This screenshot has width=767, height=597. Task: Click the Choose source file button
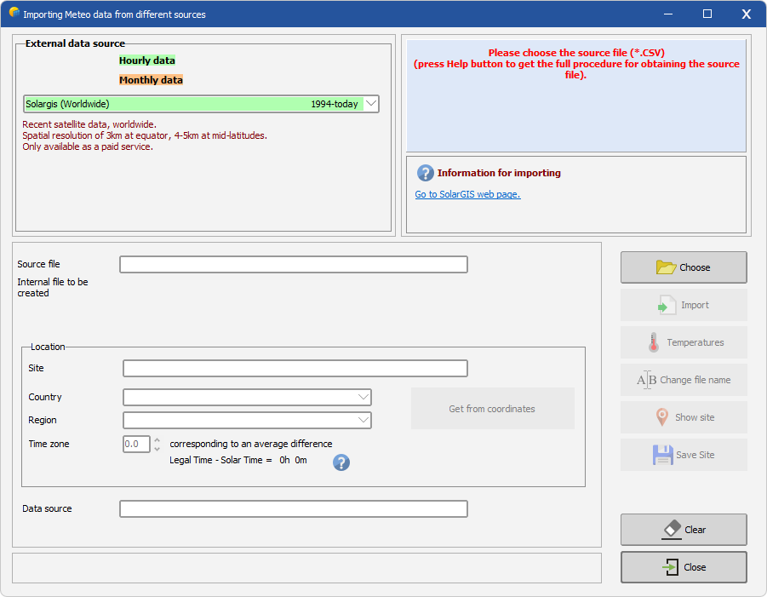[684, 267]
